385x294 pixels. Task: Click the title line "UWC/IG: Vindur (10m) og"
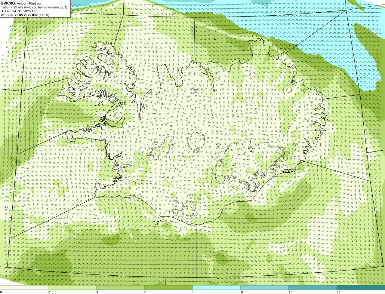[21, 3]
